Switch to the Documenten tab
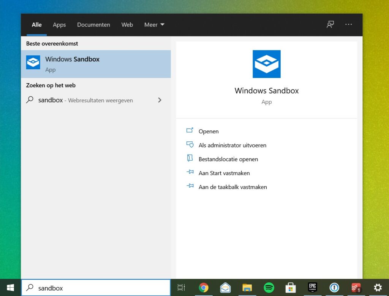Screen dimensions: 389x296 (93, 25)
